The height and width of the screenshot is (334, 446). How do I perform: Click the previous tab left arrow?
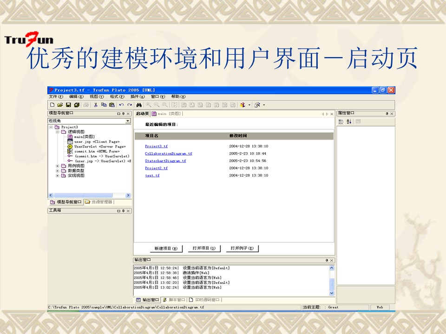tap(323, 114)
